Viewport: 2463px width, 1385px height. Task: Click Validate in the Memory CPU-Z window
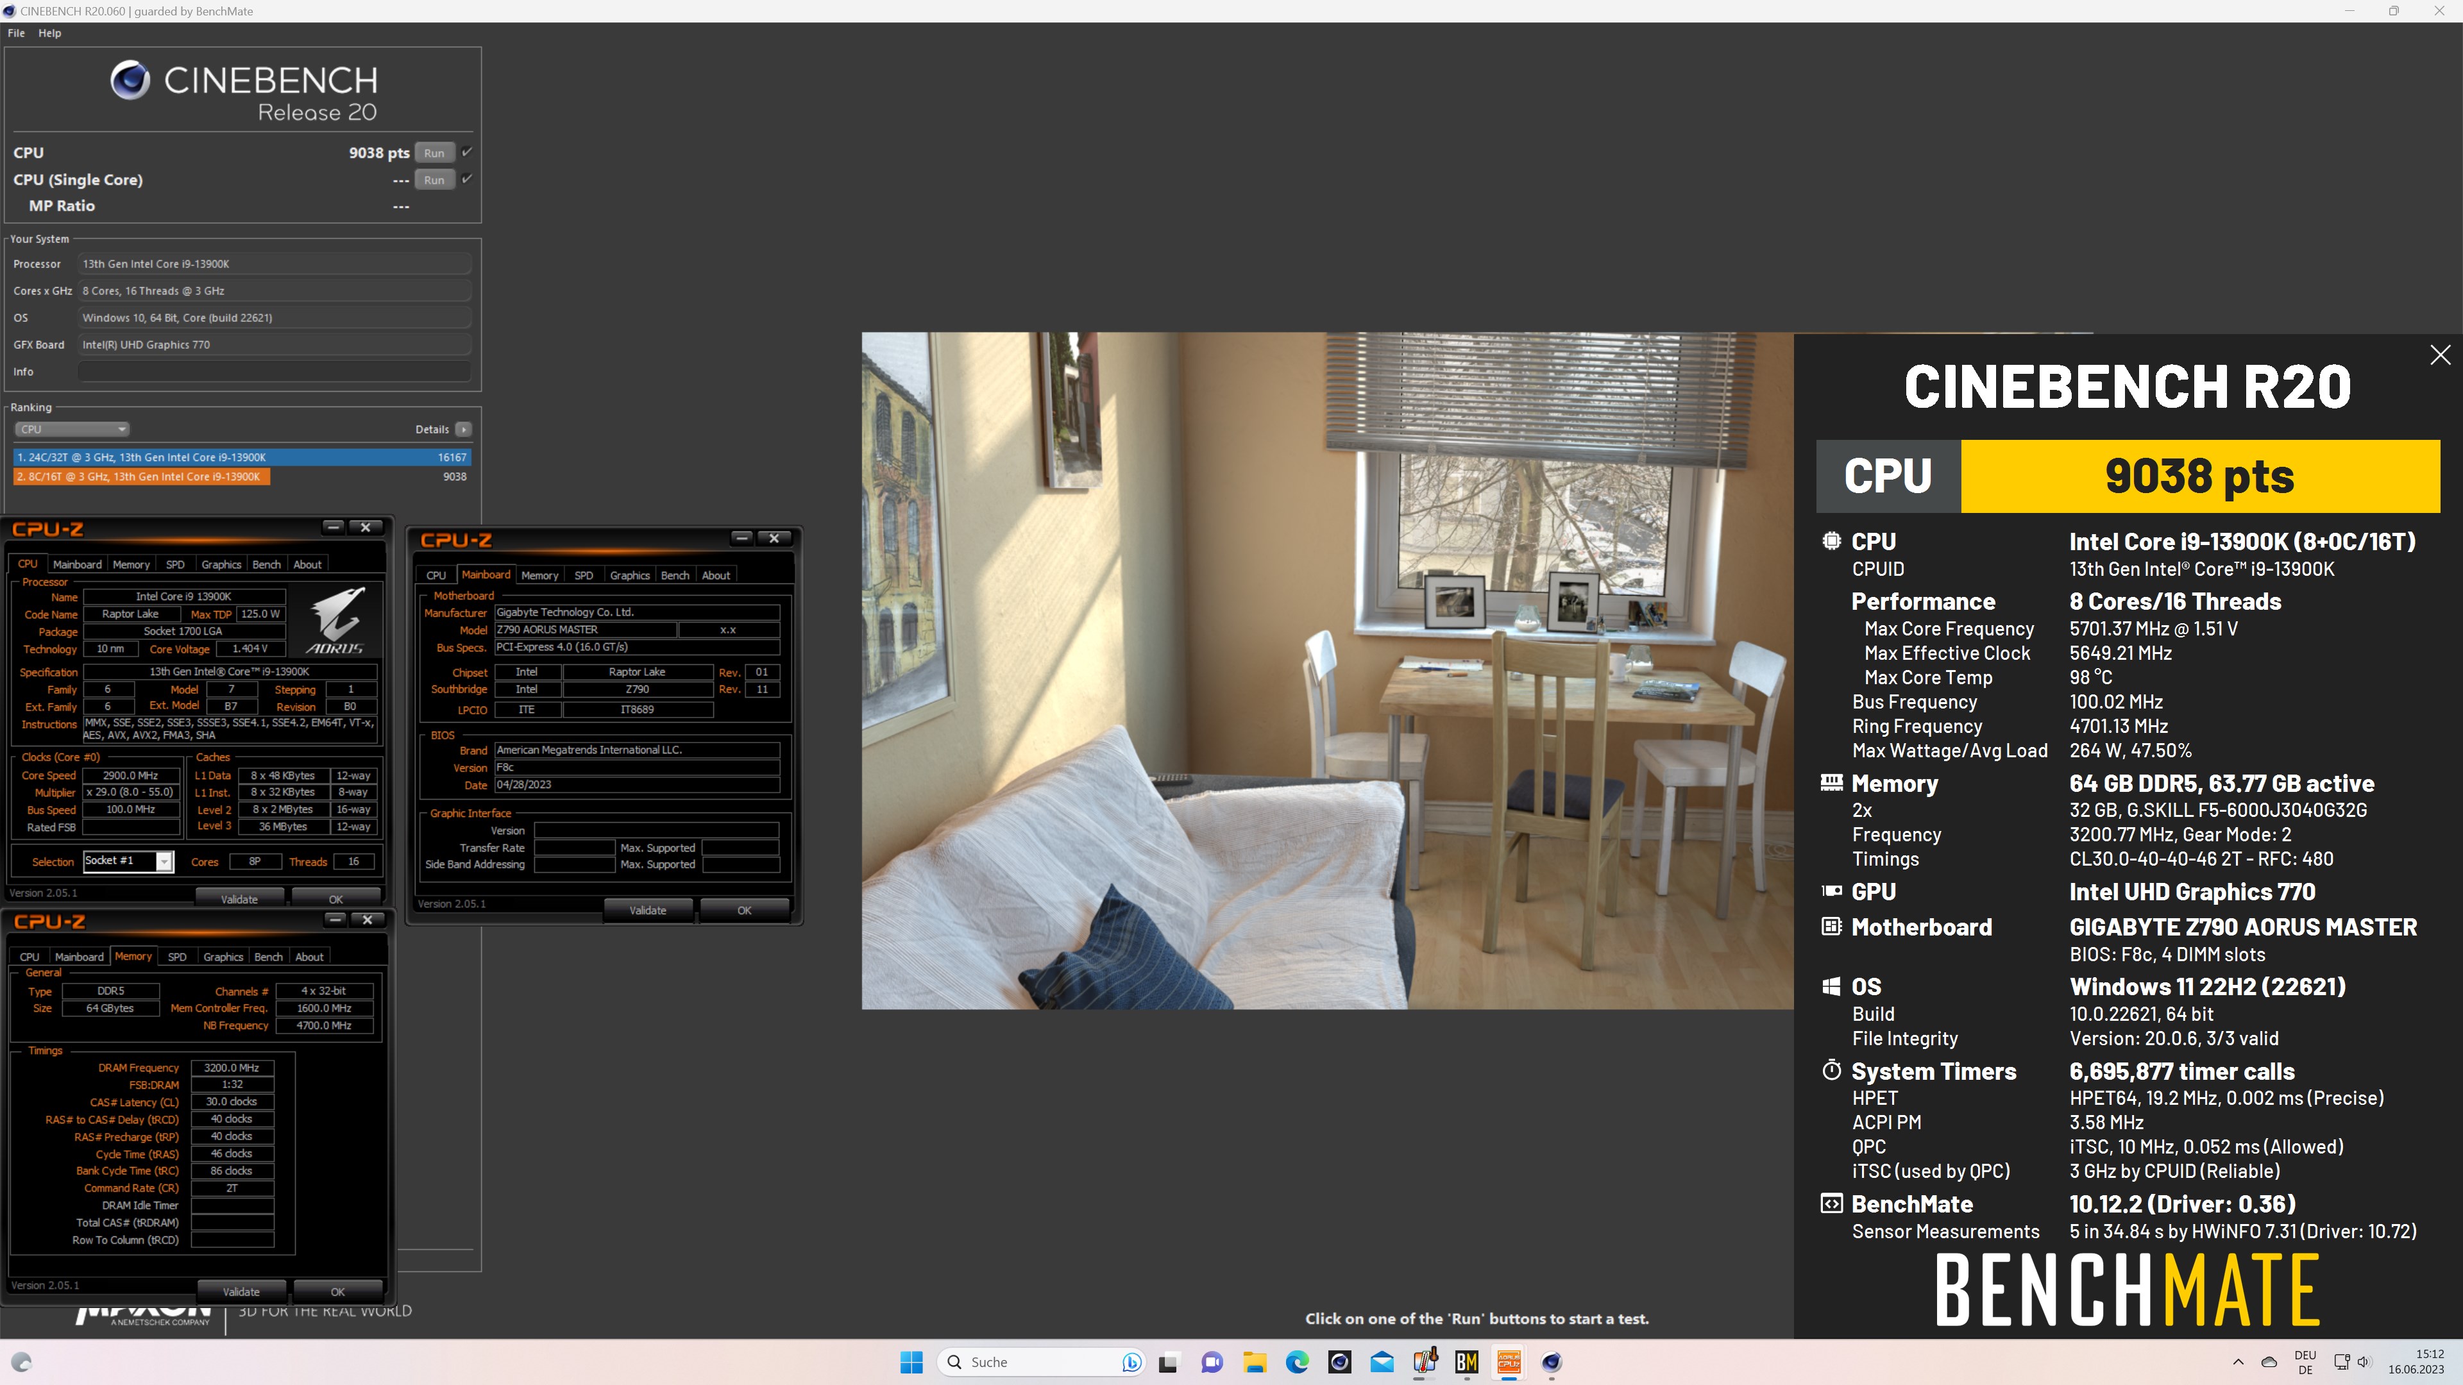[241, 1292]
